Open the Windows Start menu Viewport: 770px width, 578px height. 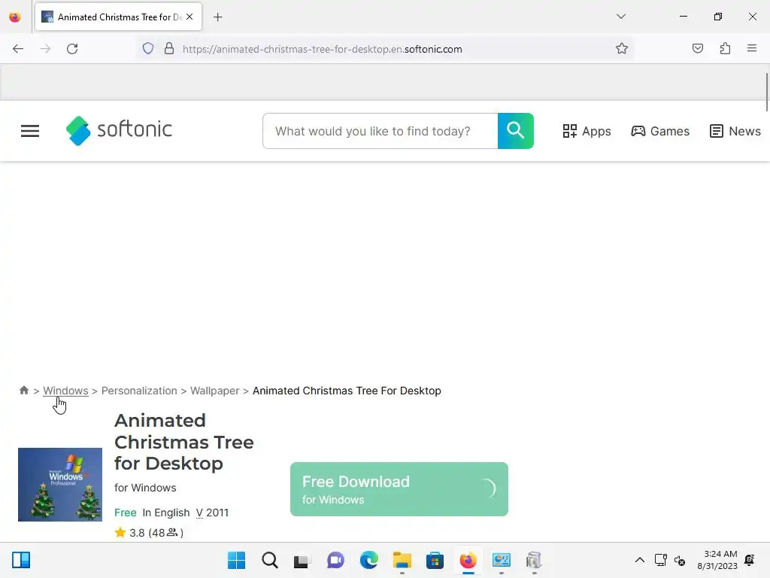pyautogui.click(x=236, y=560)
